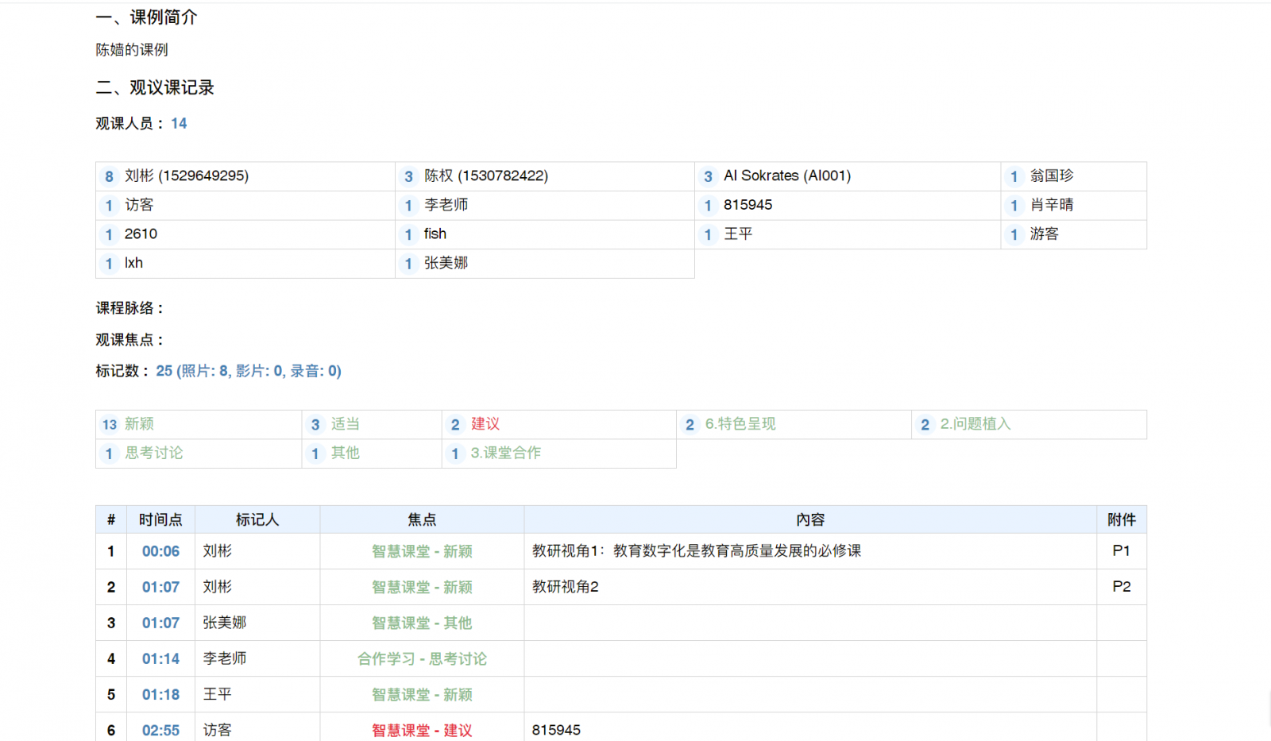1271x741 pixels.
Task: Click the red 智慧课堂 - 建议 focus
Action: tap(422, 730)
